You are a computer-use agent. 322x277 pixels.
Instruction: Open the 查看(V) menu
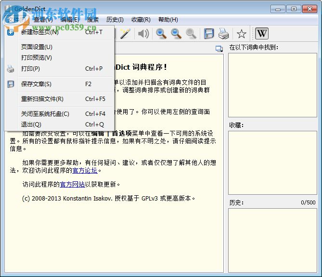43,20
